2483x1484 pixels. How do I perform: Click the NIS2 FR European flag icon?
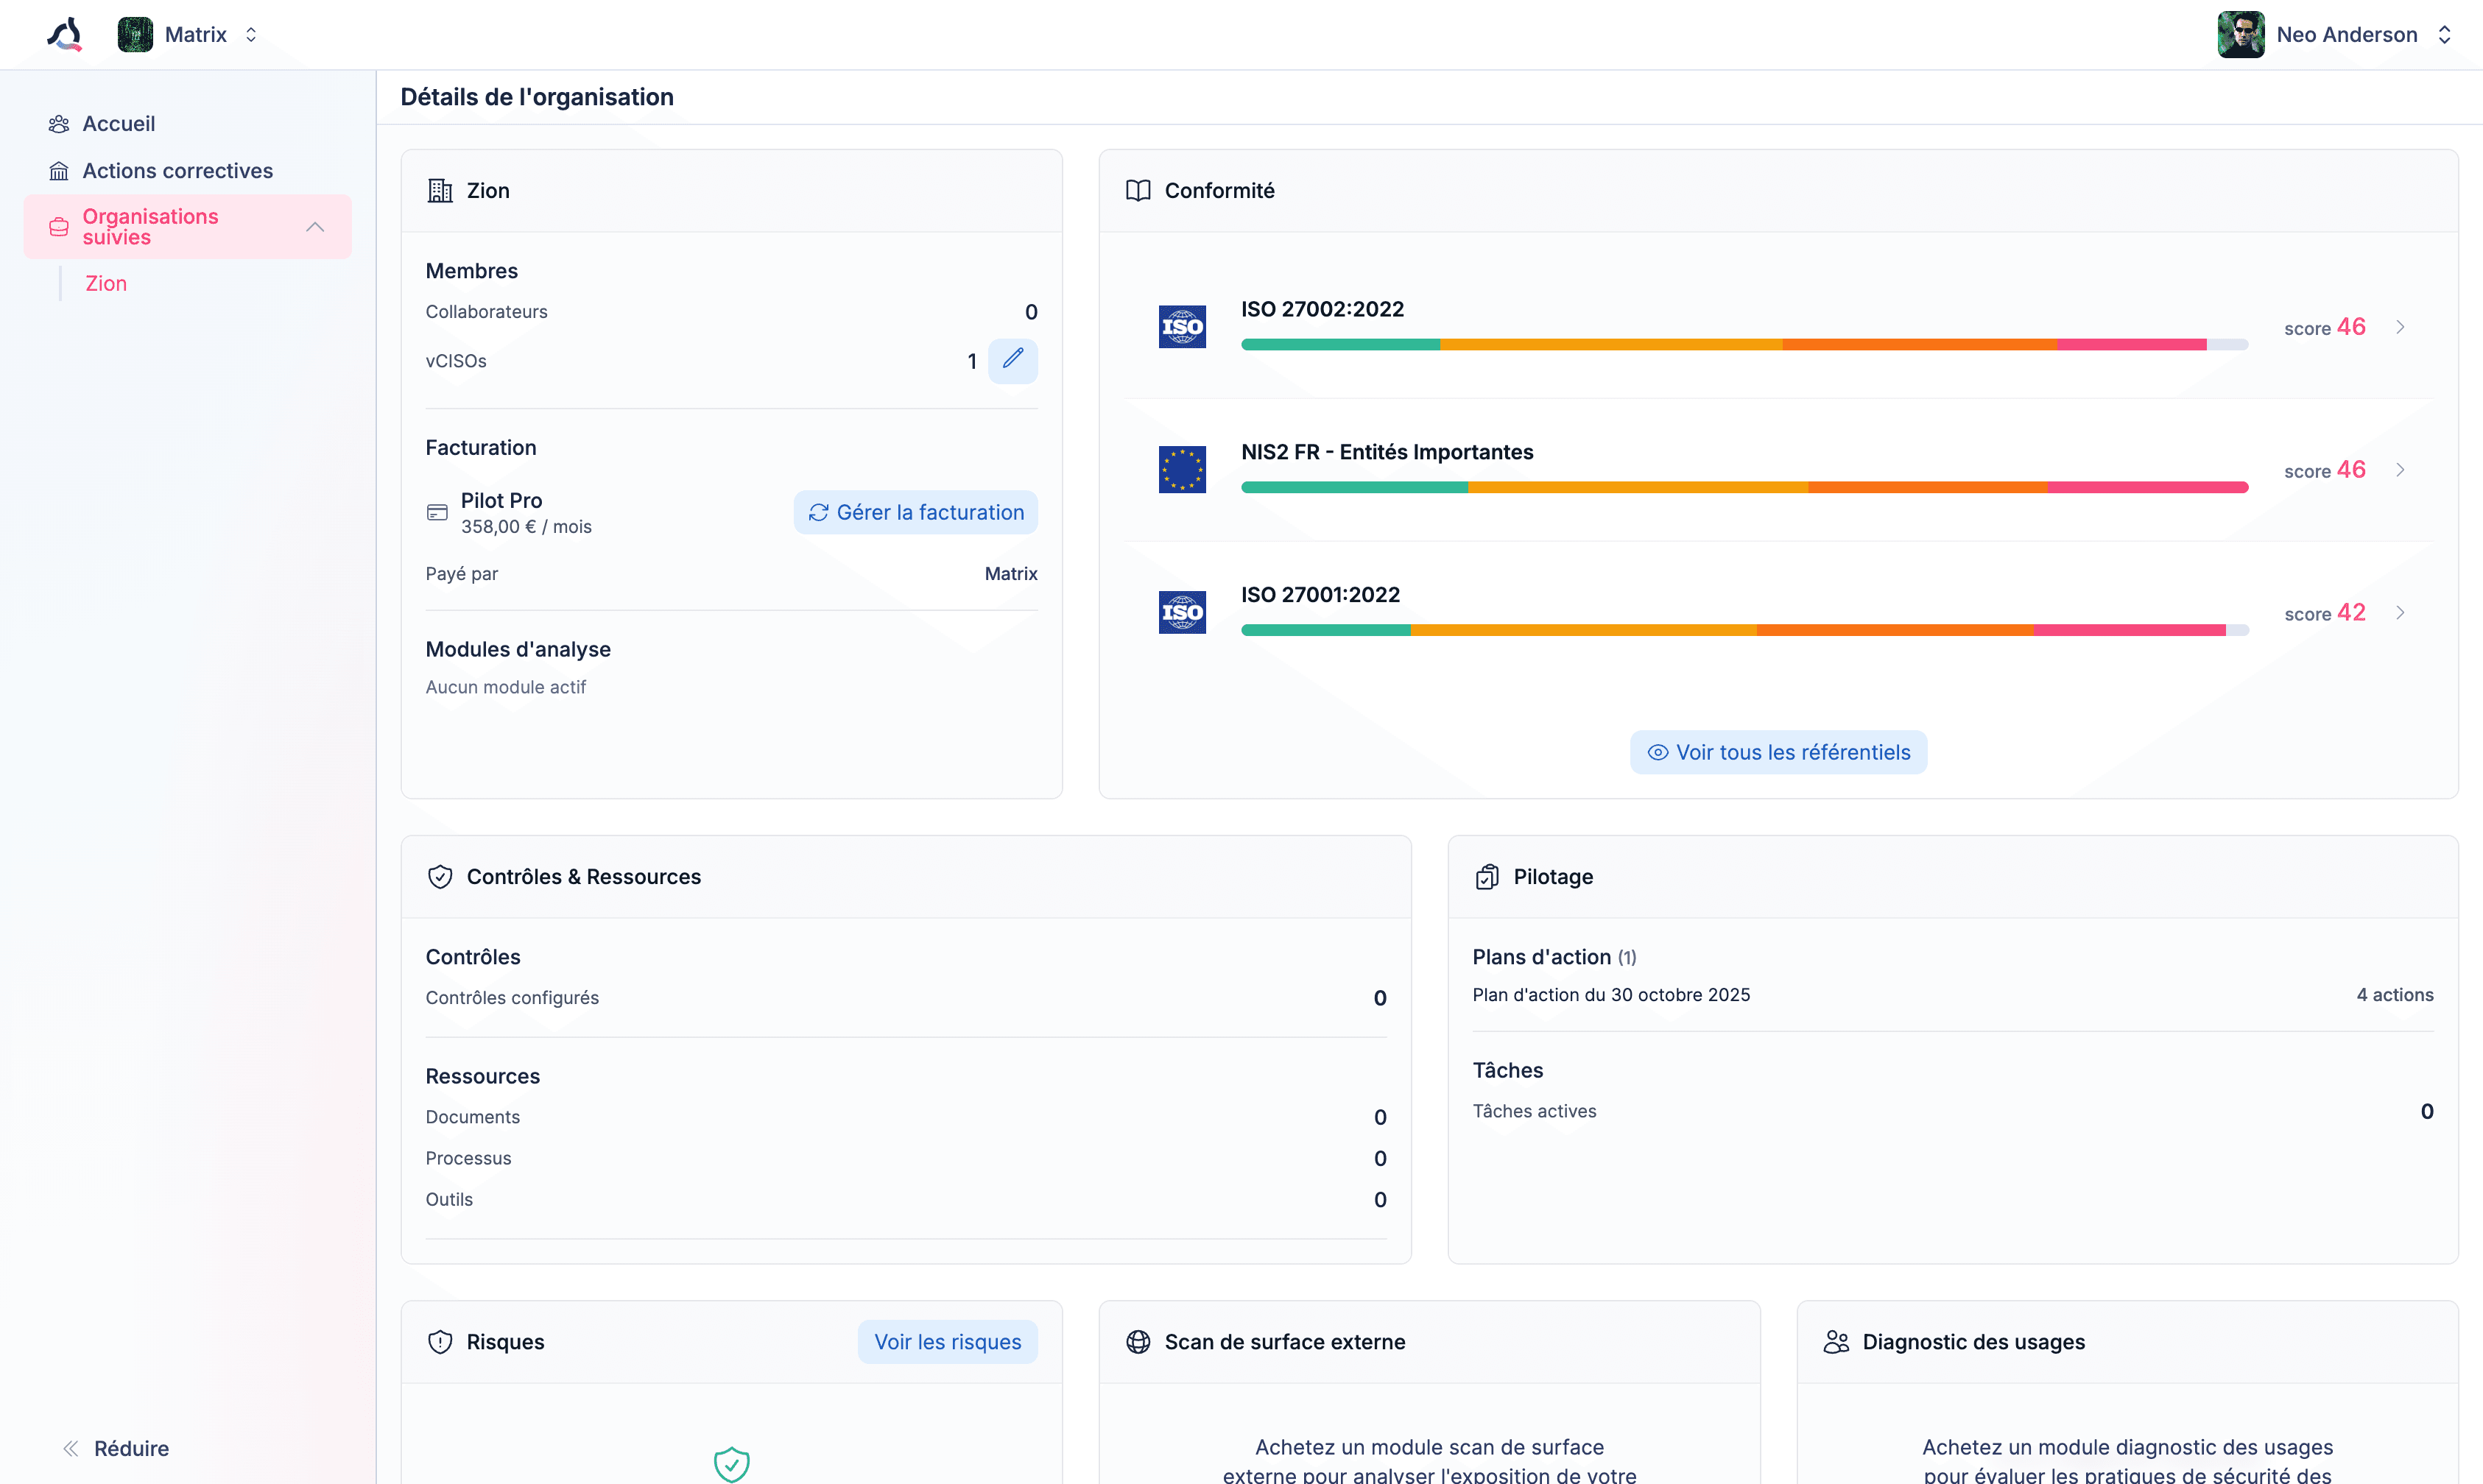(1181, 469)
